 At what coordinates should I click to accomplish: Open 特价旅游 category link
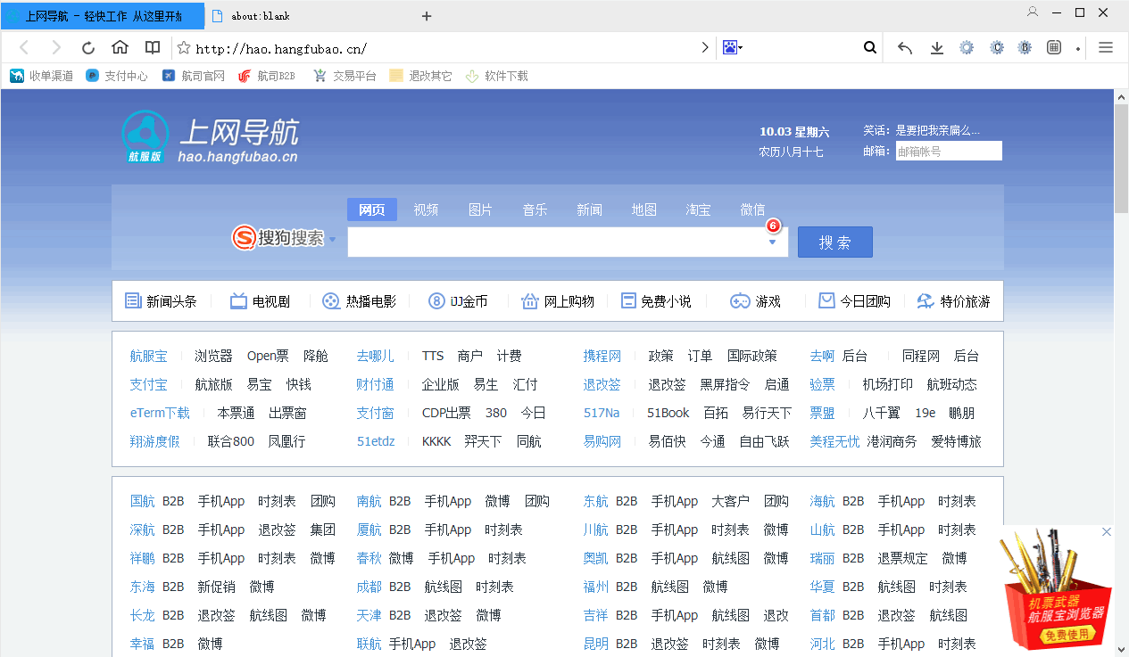(x=953, y=301)
